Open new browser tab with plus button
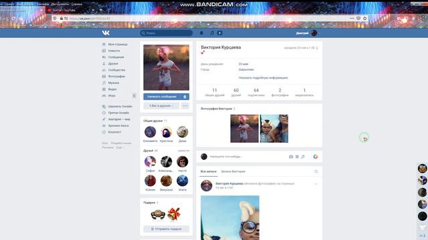This screenshot has height=240, width=428. click(101, 10)
